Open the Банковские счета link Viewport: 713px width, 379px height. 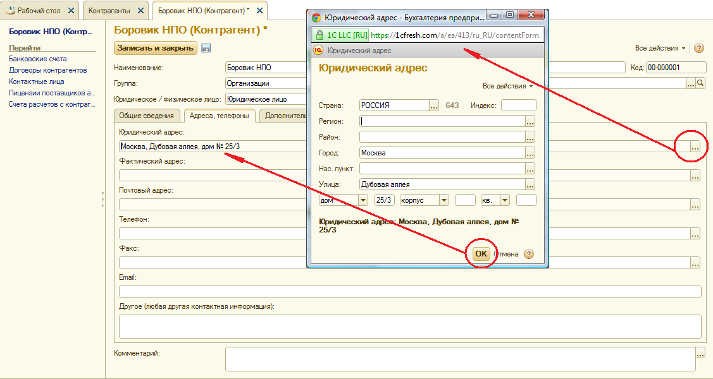[x=37, y=59]
